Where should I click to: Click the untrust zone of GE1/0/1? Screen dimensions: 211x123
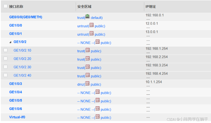coord(83,34)
